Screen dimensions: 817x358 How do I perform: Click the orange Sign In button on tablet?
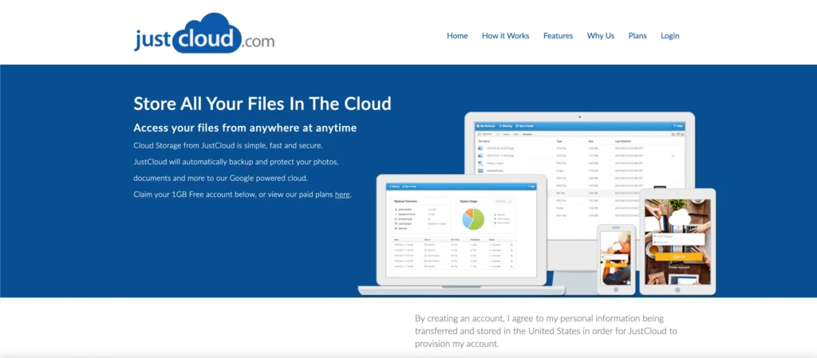tap(678, 257)
